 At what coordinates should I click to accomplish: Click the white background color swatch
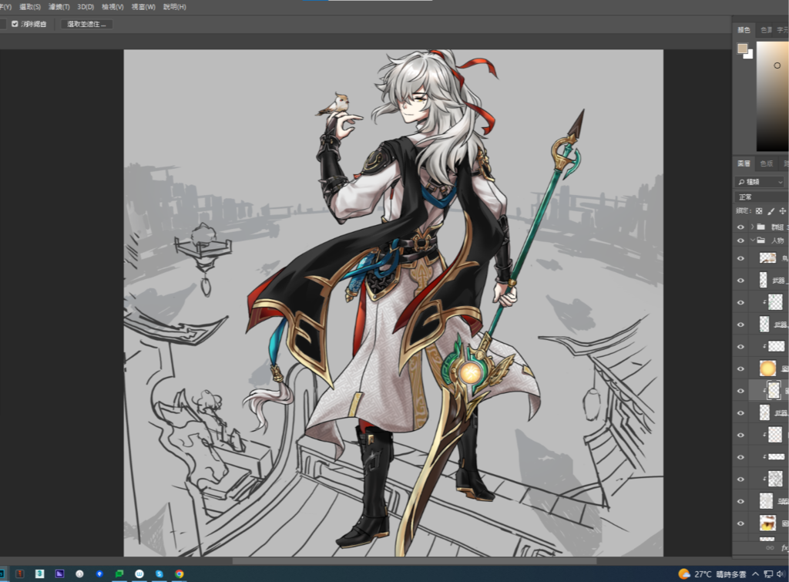750,56
